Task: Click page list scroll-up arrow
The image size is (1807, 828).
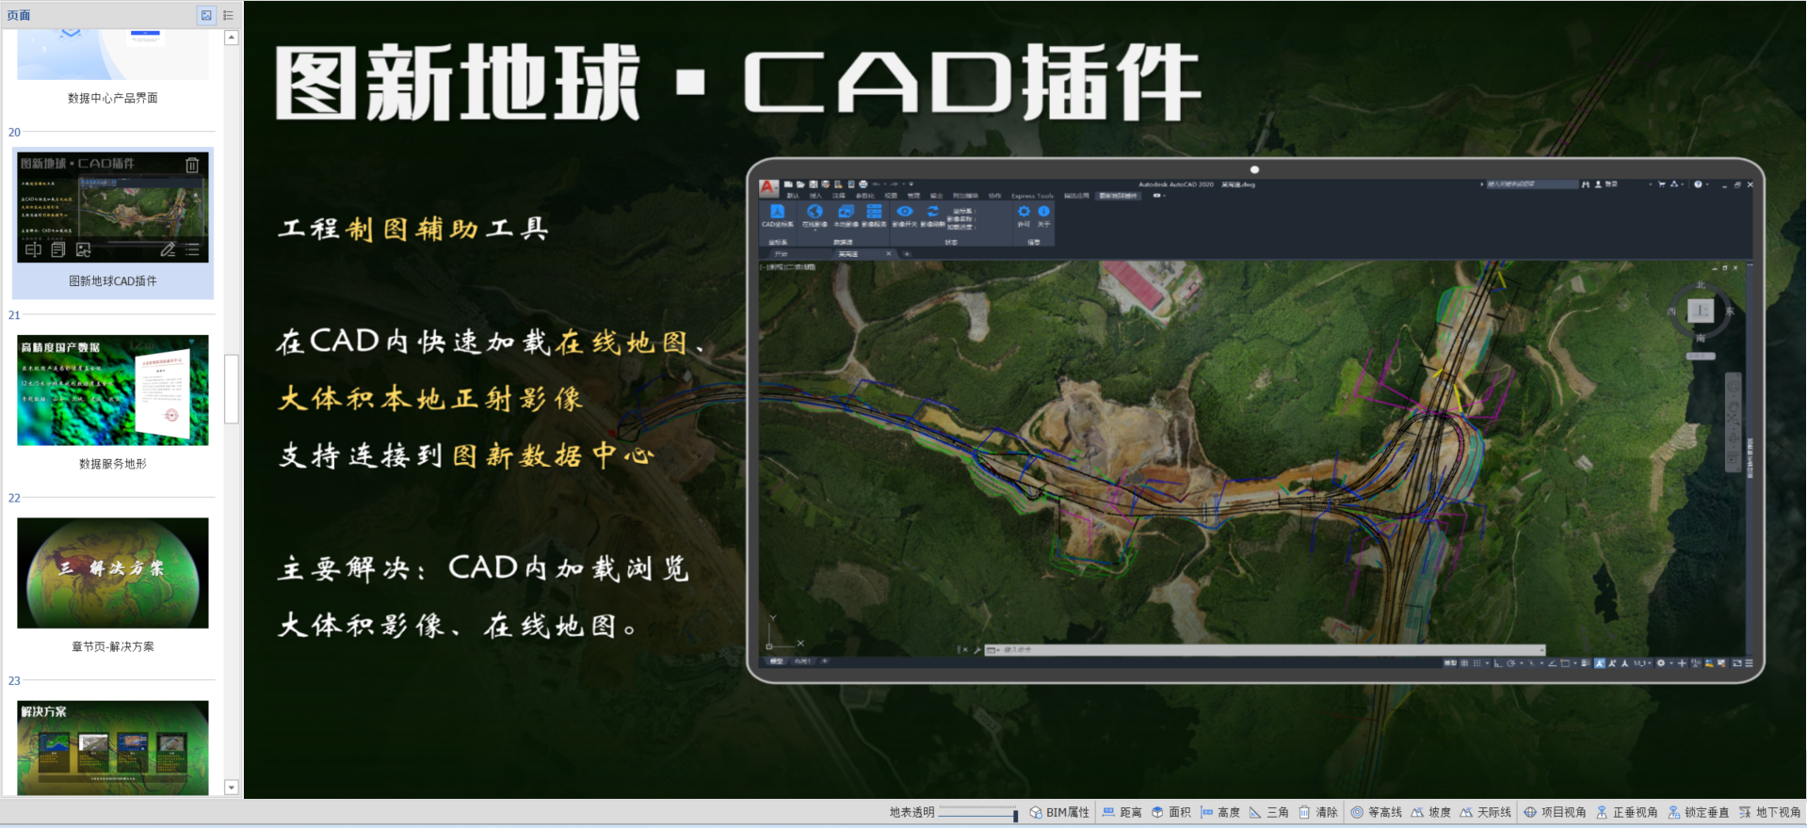Action: (232, 39)
